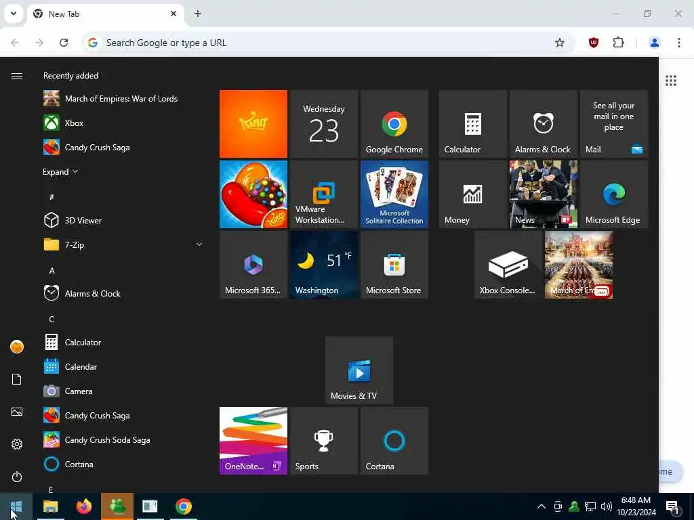
Task: Open March of Empires tile
Action: (x=579, y=265)
